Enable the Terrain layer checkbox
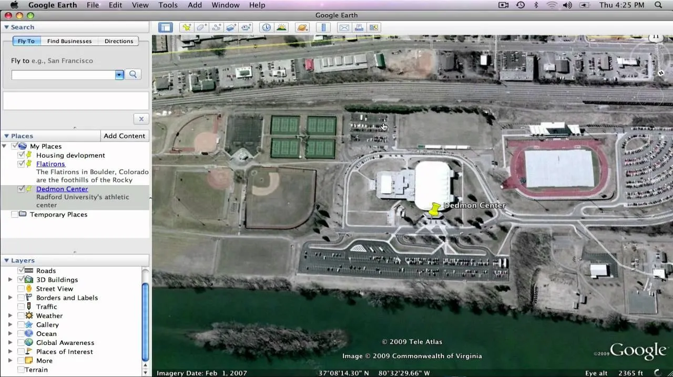 pyautogui.click(x=21, y=370)
